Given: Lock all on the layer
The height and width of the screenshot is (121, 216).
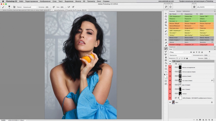Looking at the screenshot, I should click(187, 58).
